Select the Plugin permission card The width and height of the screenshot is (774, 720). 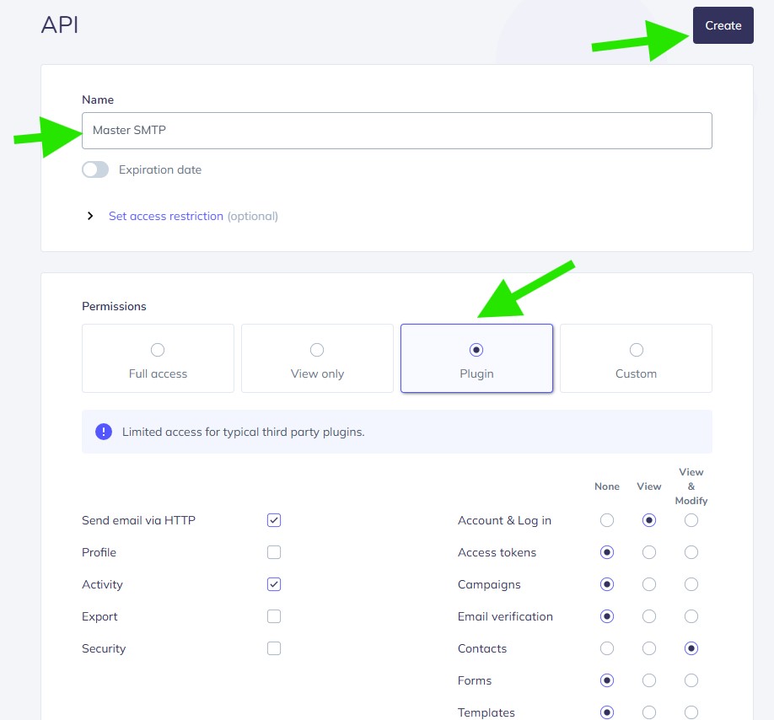coord(476,358)
